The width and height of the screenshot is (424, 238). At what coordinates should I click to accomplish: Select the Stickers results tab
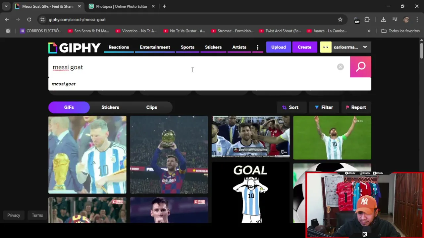(x=110, y=107)
